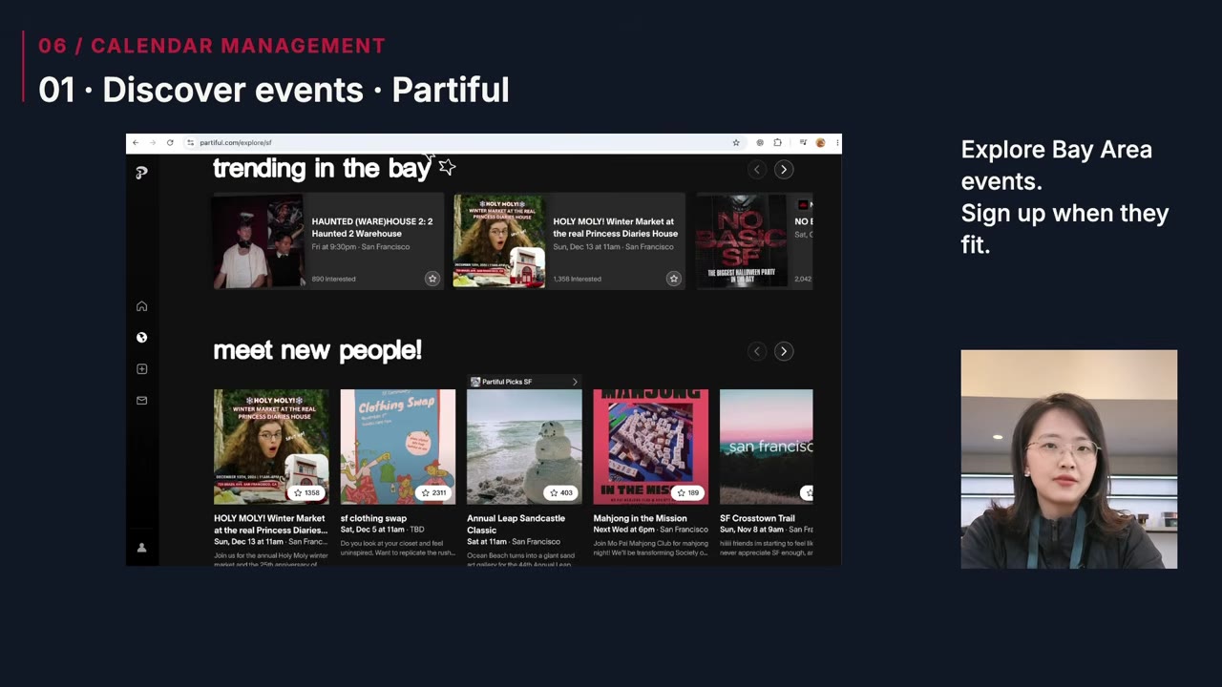Click the partiful.com/explore/sf address bar
Viewport: 1222px width, 687px height.
coord(462,143)
